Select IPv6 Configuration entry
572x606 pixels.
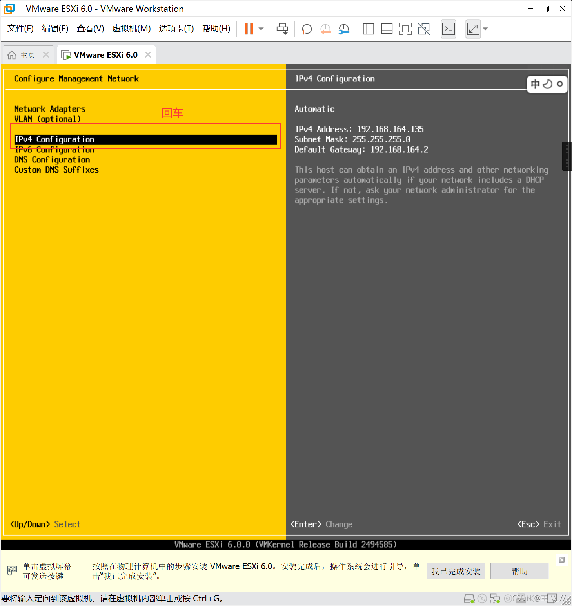point(54,150)
